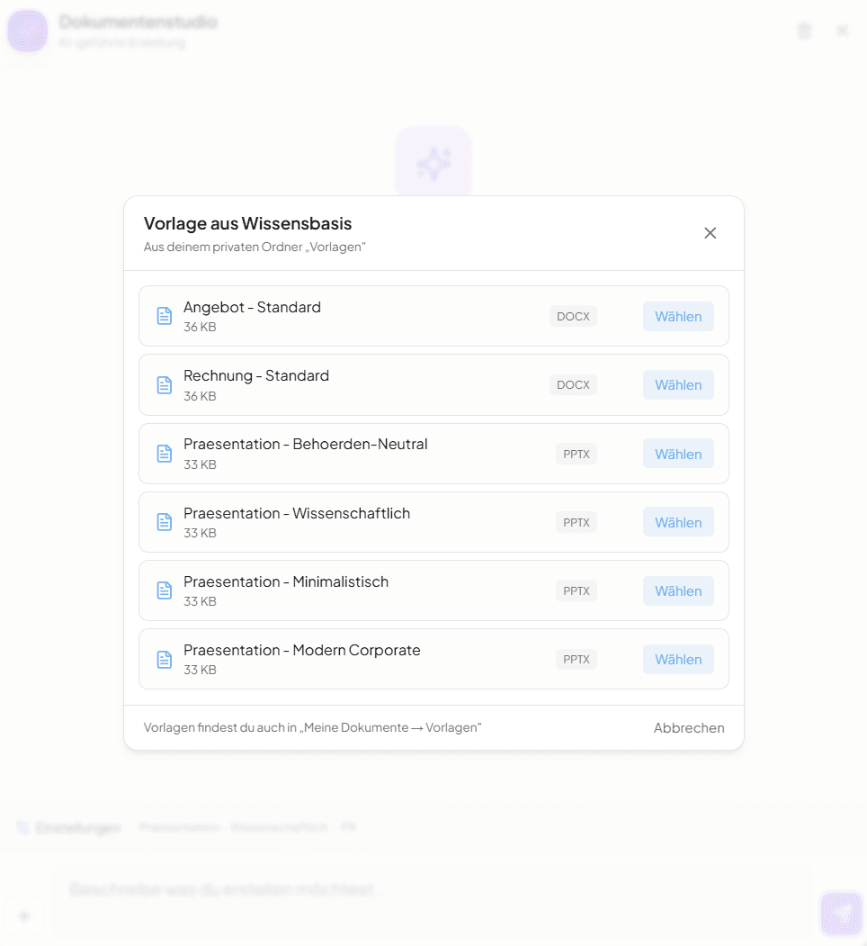The image size is (867, 946).
Task: Open Einstellungen in the bottom toolbar
Action: click(x=76, y=826)
